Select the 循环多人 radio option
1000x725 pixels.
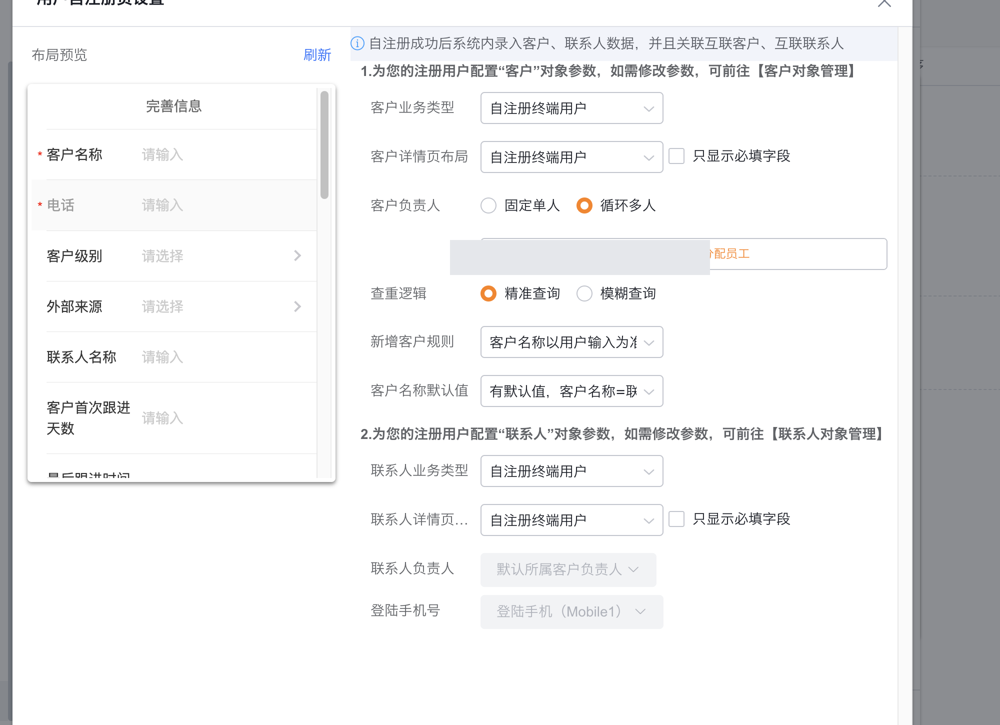tap(584, 205)
